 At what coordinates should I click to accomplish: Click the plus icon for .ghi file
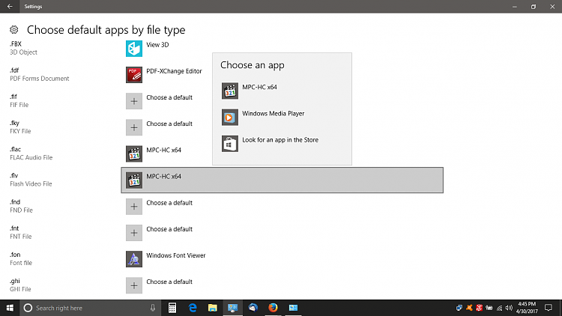coord(134,285)
